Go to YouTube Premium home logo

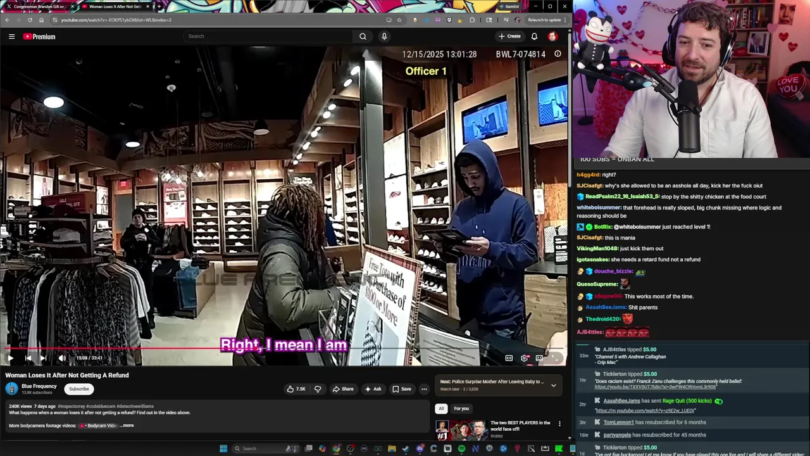[39, 36]
